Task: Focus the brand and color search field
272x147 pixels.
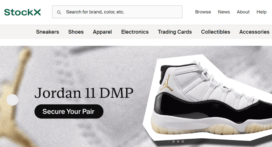Action: pos(117,12)
